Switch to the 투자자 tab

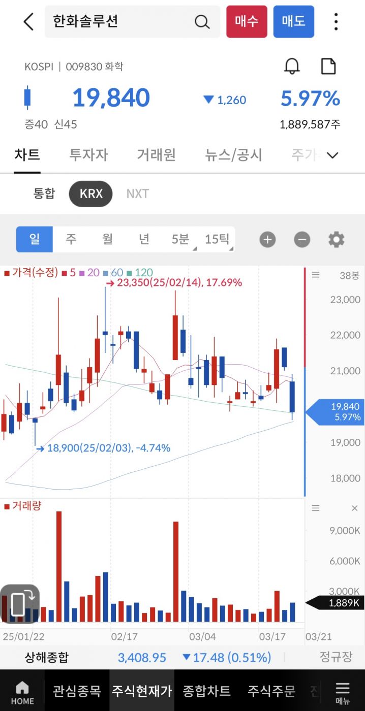click(x=88, y=155)
